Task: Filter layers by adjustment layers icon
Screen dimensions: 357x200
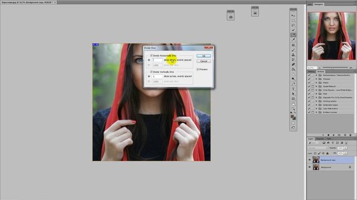Action: pyautogui.click(x=329, y=143)
